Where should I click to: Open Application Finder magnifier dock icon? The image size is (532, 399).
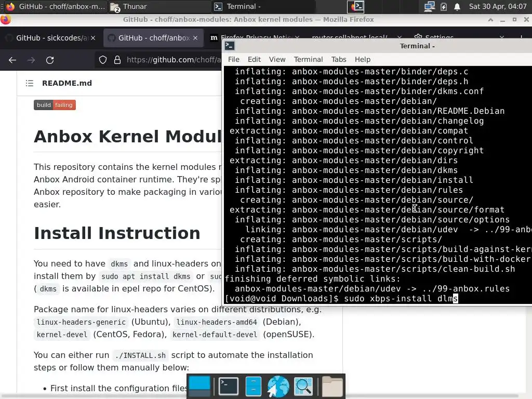(303, 386)
